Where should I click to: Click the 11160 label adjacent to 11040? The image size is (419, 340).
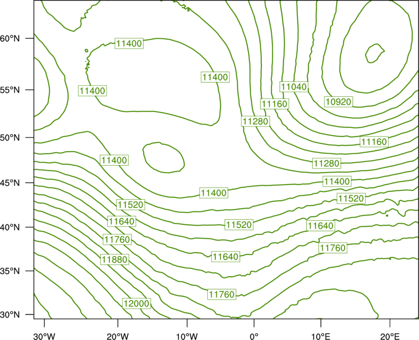(x=274, y=104)
